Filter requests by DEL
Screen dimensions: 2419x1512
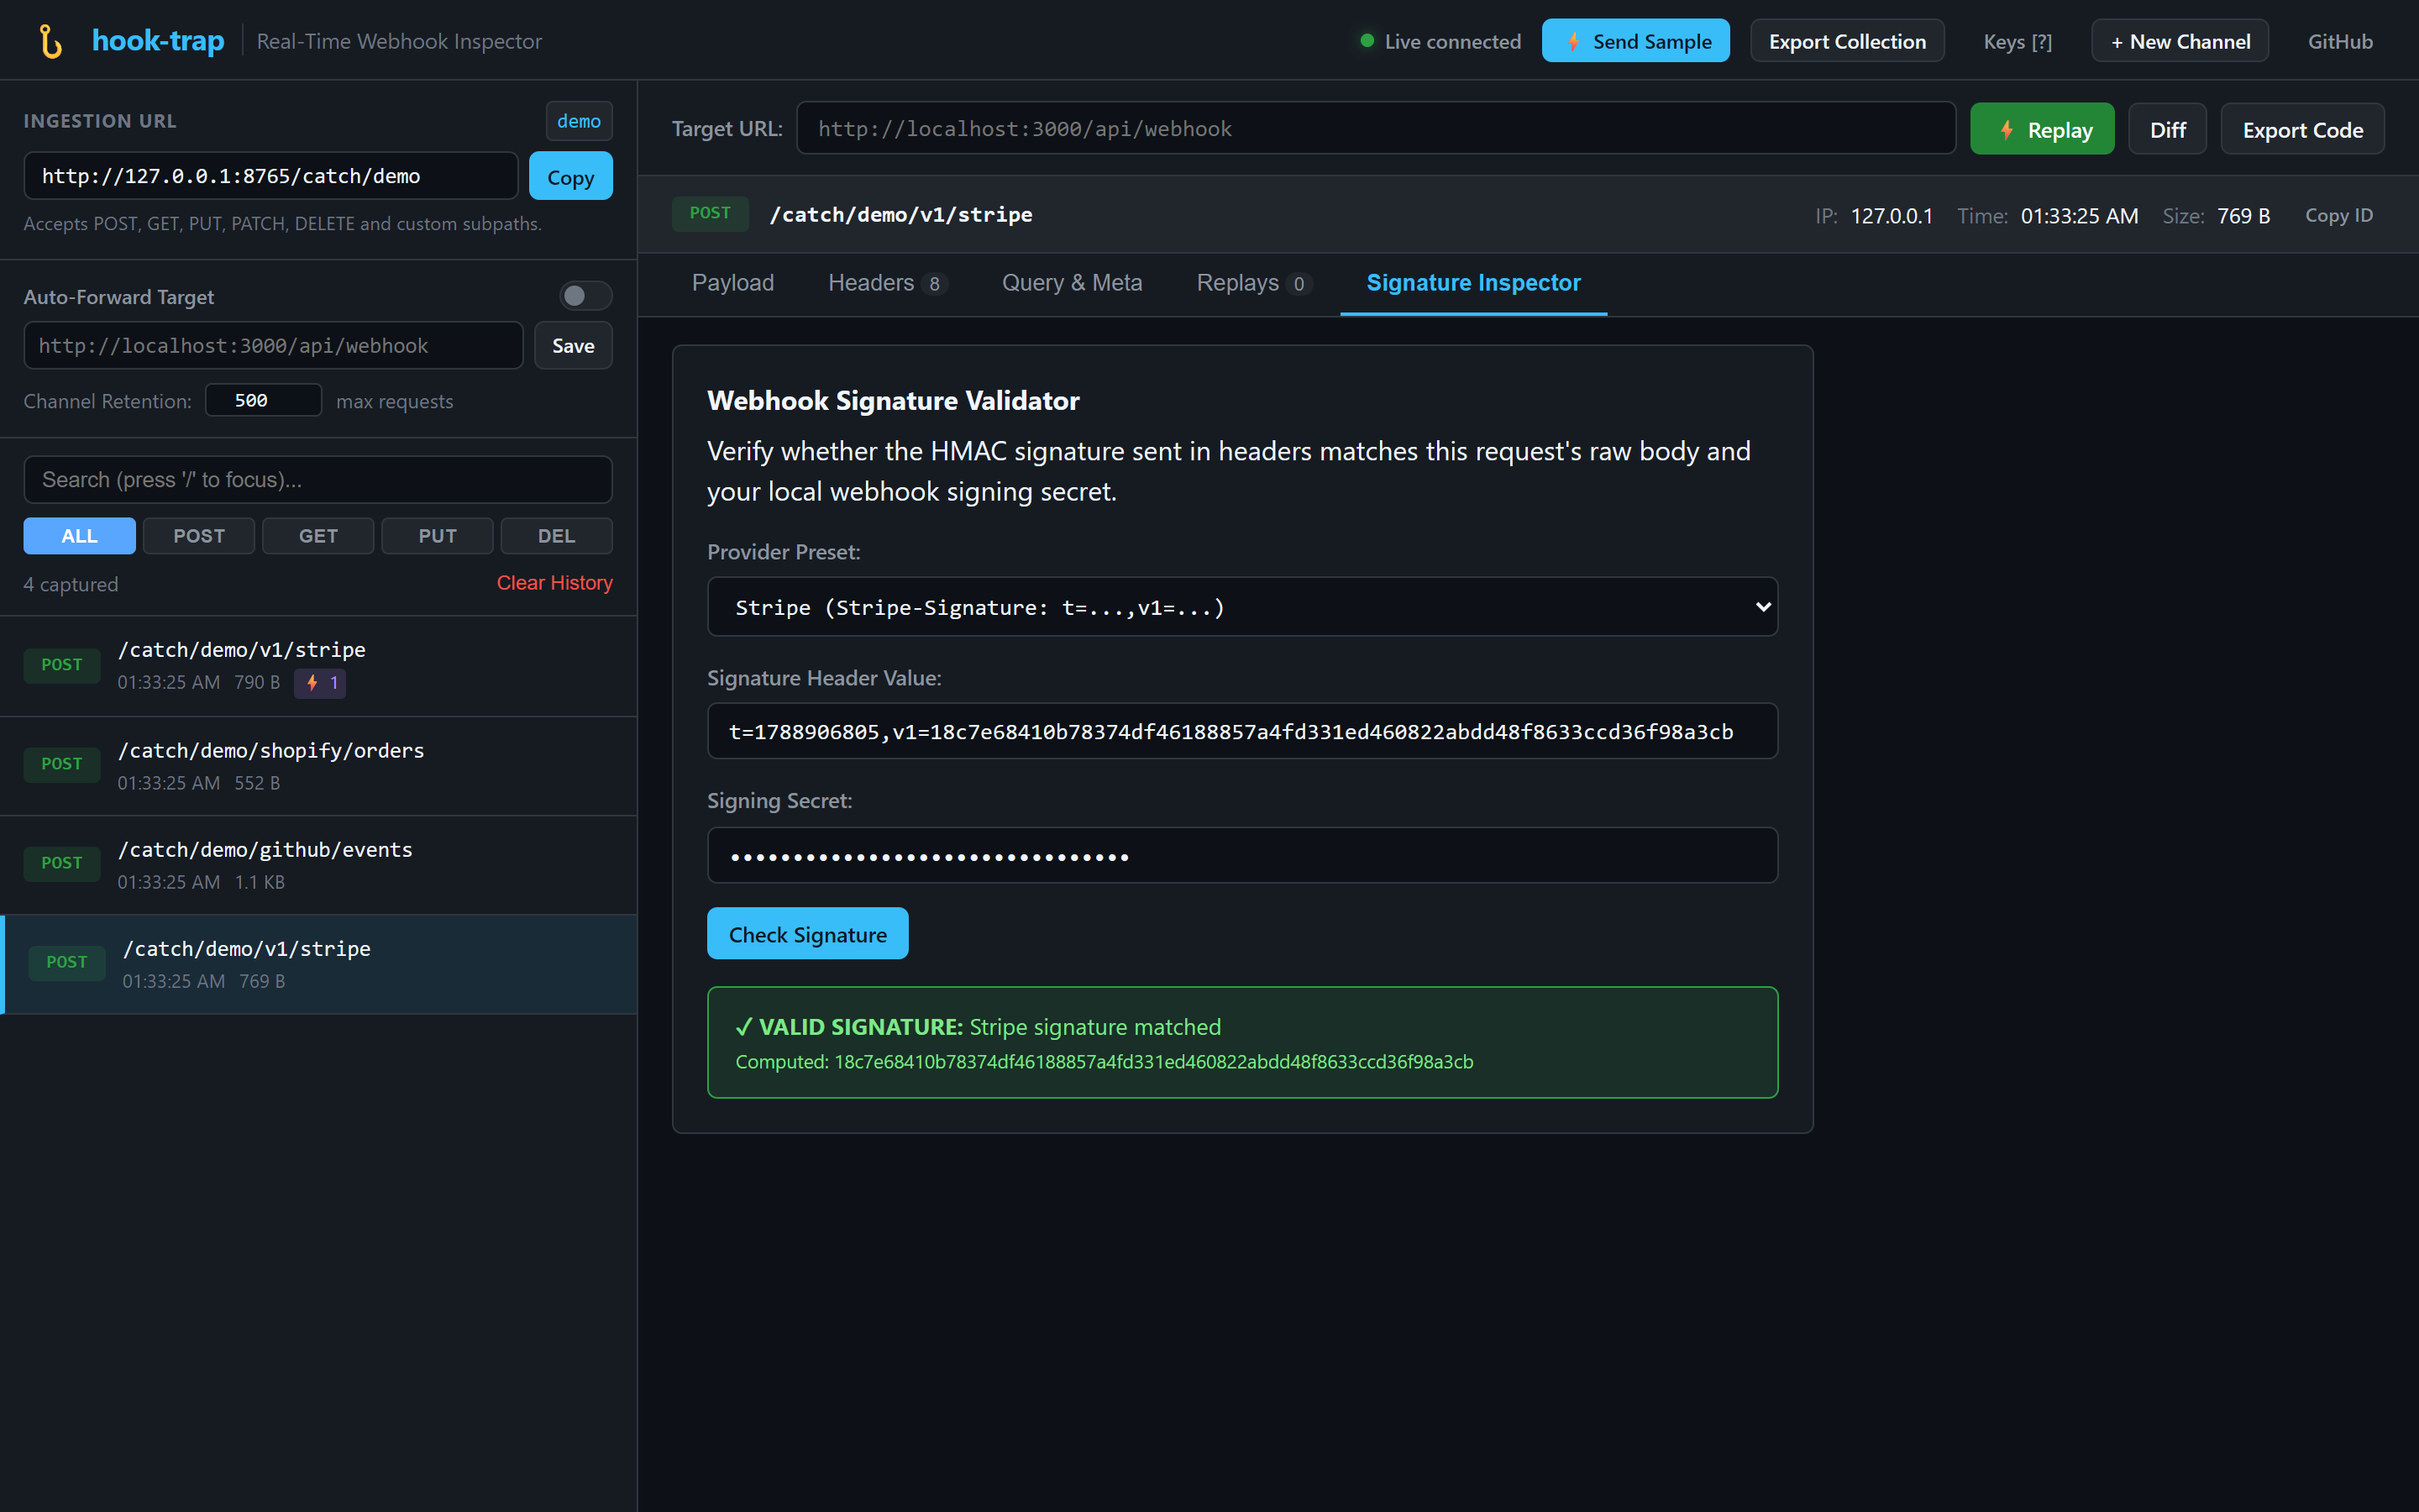pyautogui.click(x=557, y=535)
